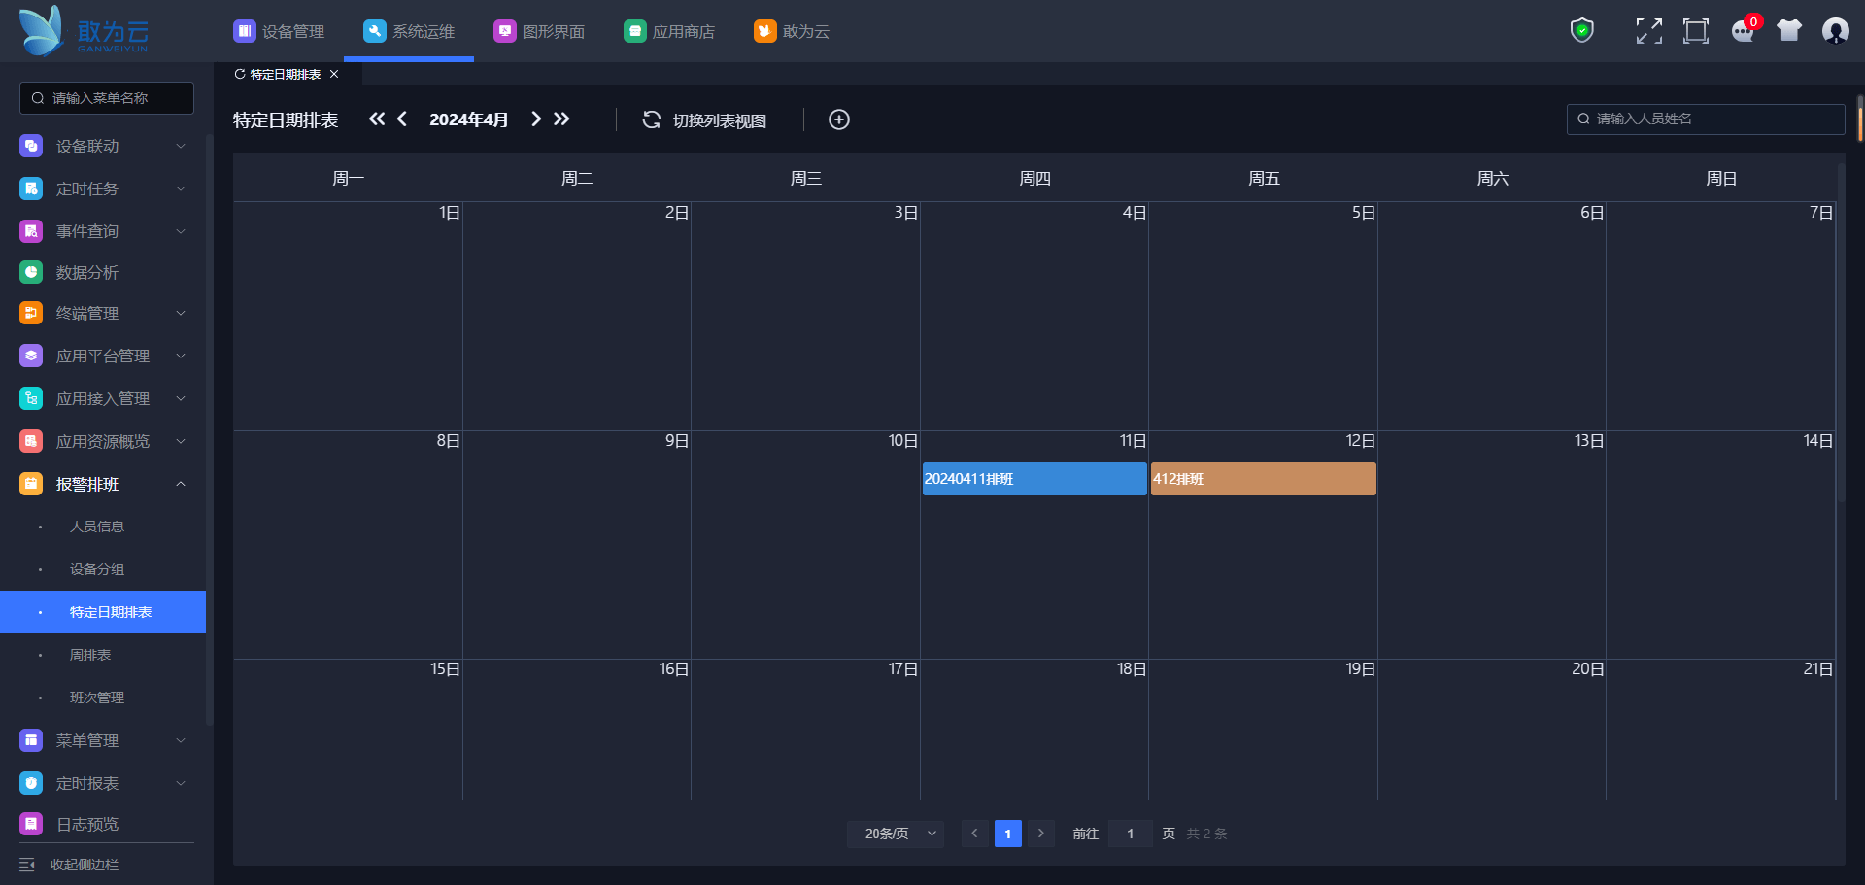Open the security shield icon

[1582, 31]
